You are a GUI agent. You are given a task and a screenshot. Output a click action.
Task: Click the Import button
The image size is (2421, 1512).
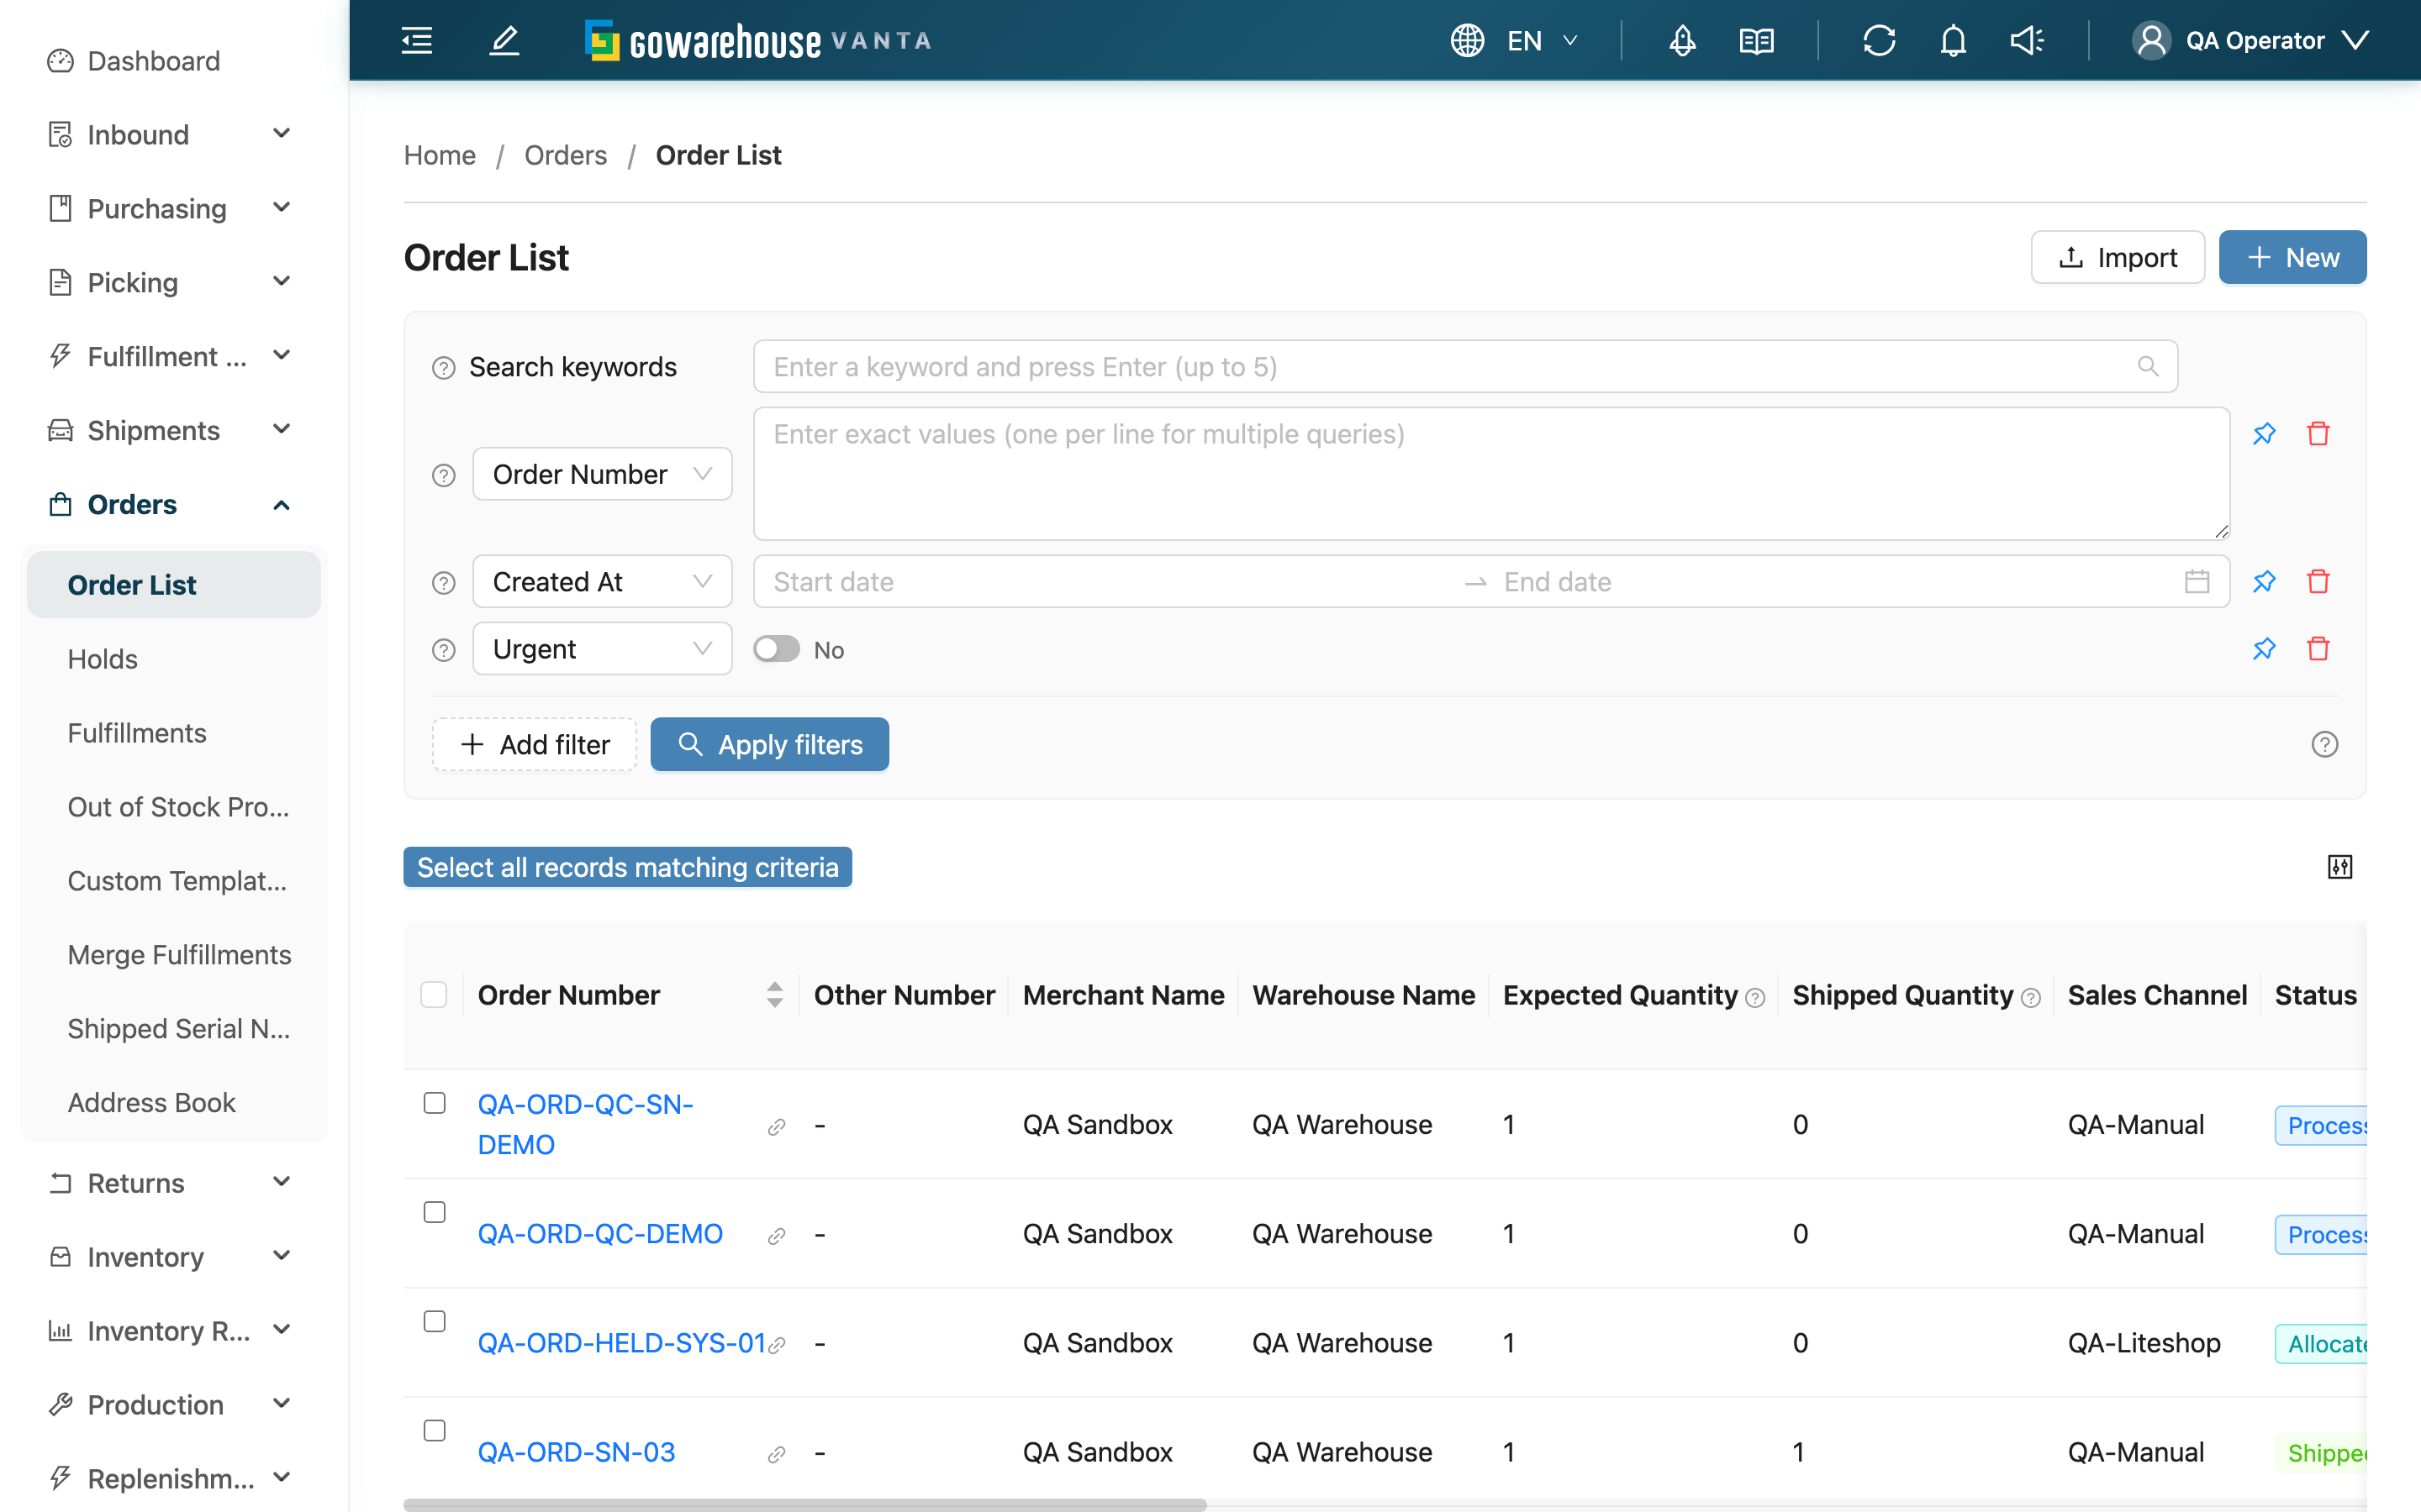click(x=2117, y=257)
